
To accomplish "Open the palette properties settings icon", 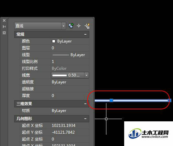I will tap(4, 33).
